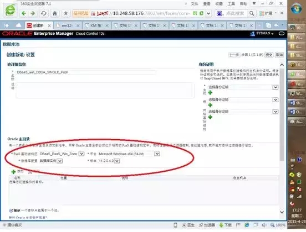
Task: Click the network signal icon in tray
Action: tap(299, 196)
